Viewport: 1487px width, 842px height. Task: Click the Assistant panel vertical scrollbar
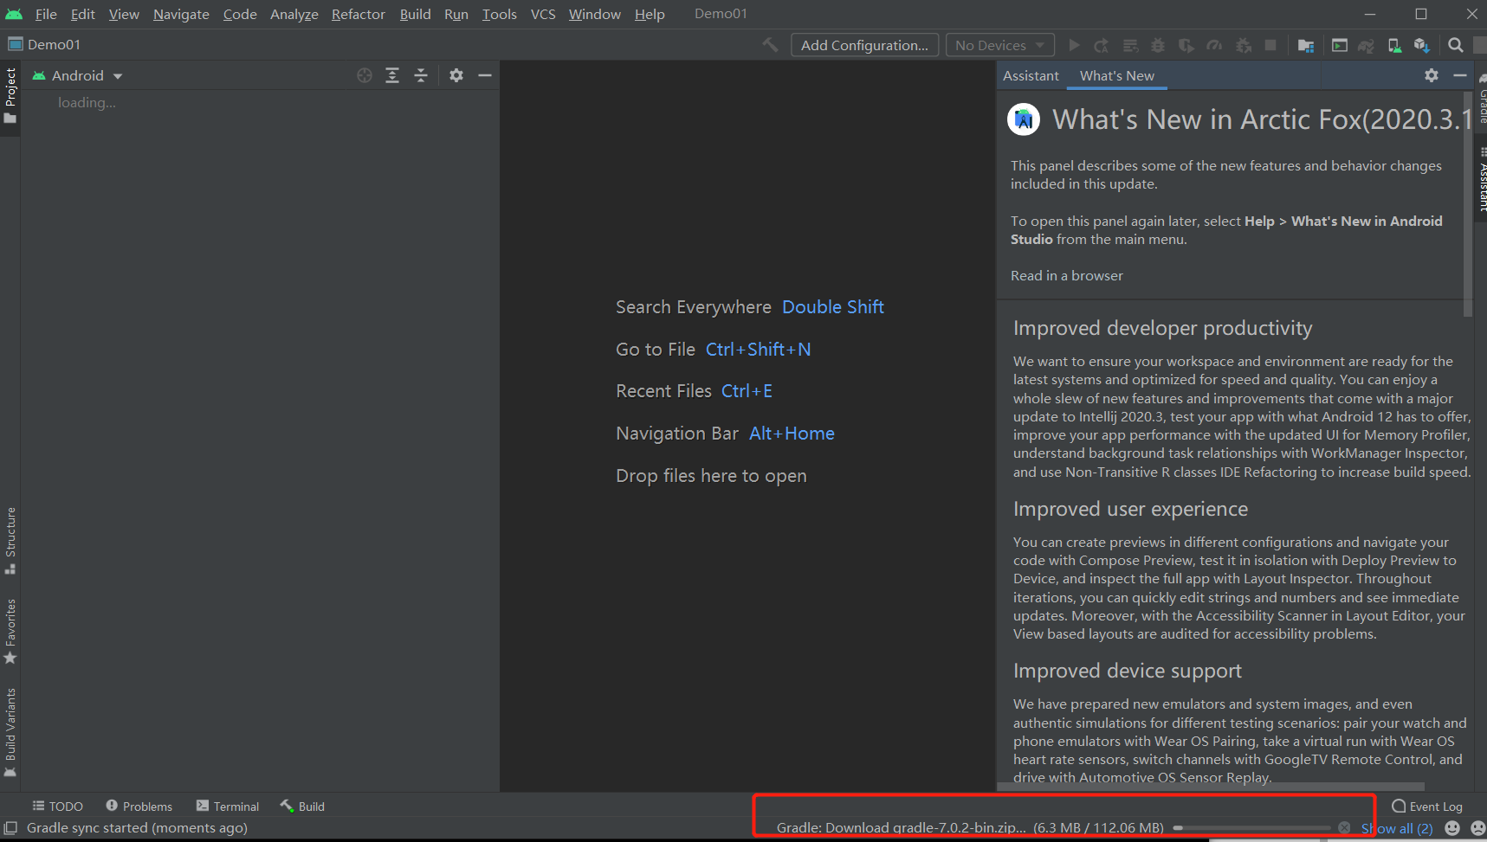[1467, 203]
